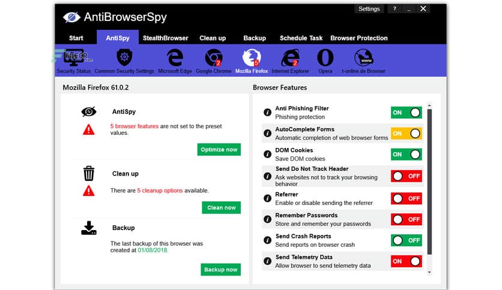Open the StealthBrowser tab
502x290 pixels.
tap(166, 38)
